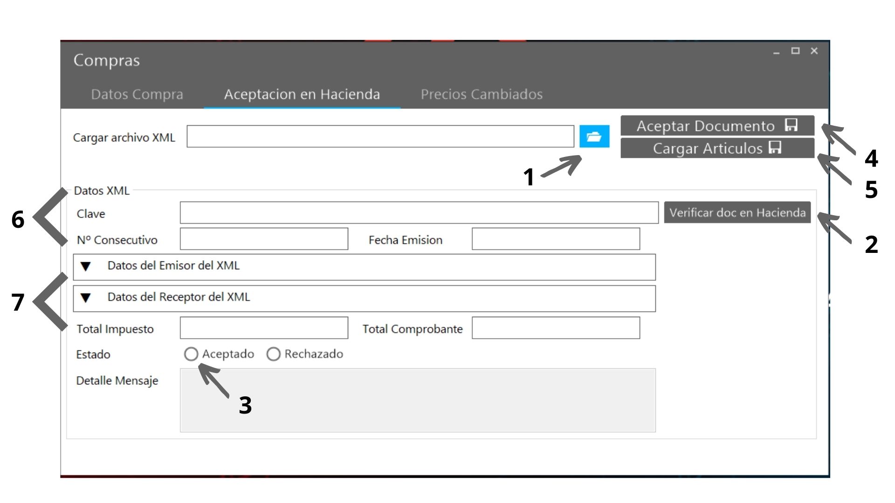Image resolution: width=895 pixels, height=503 pixels.
Task: Expand Datos del Receptor del XML
Action: [x=85, y=298]
